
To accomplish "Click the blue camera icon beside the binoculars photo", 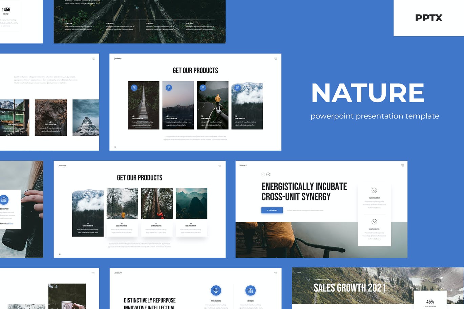I will tap(4, 200).
